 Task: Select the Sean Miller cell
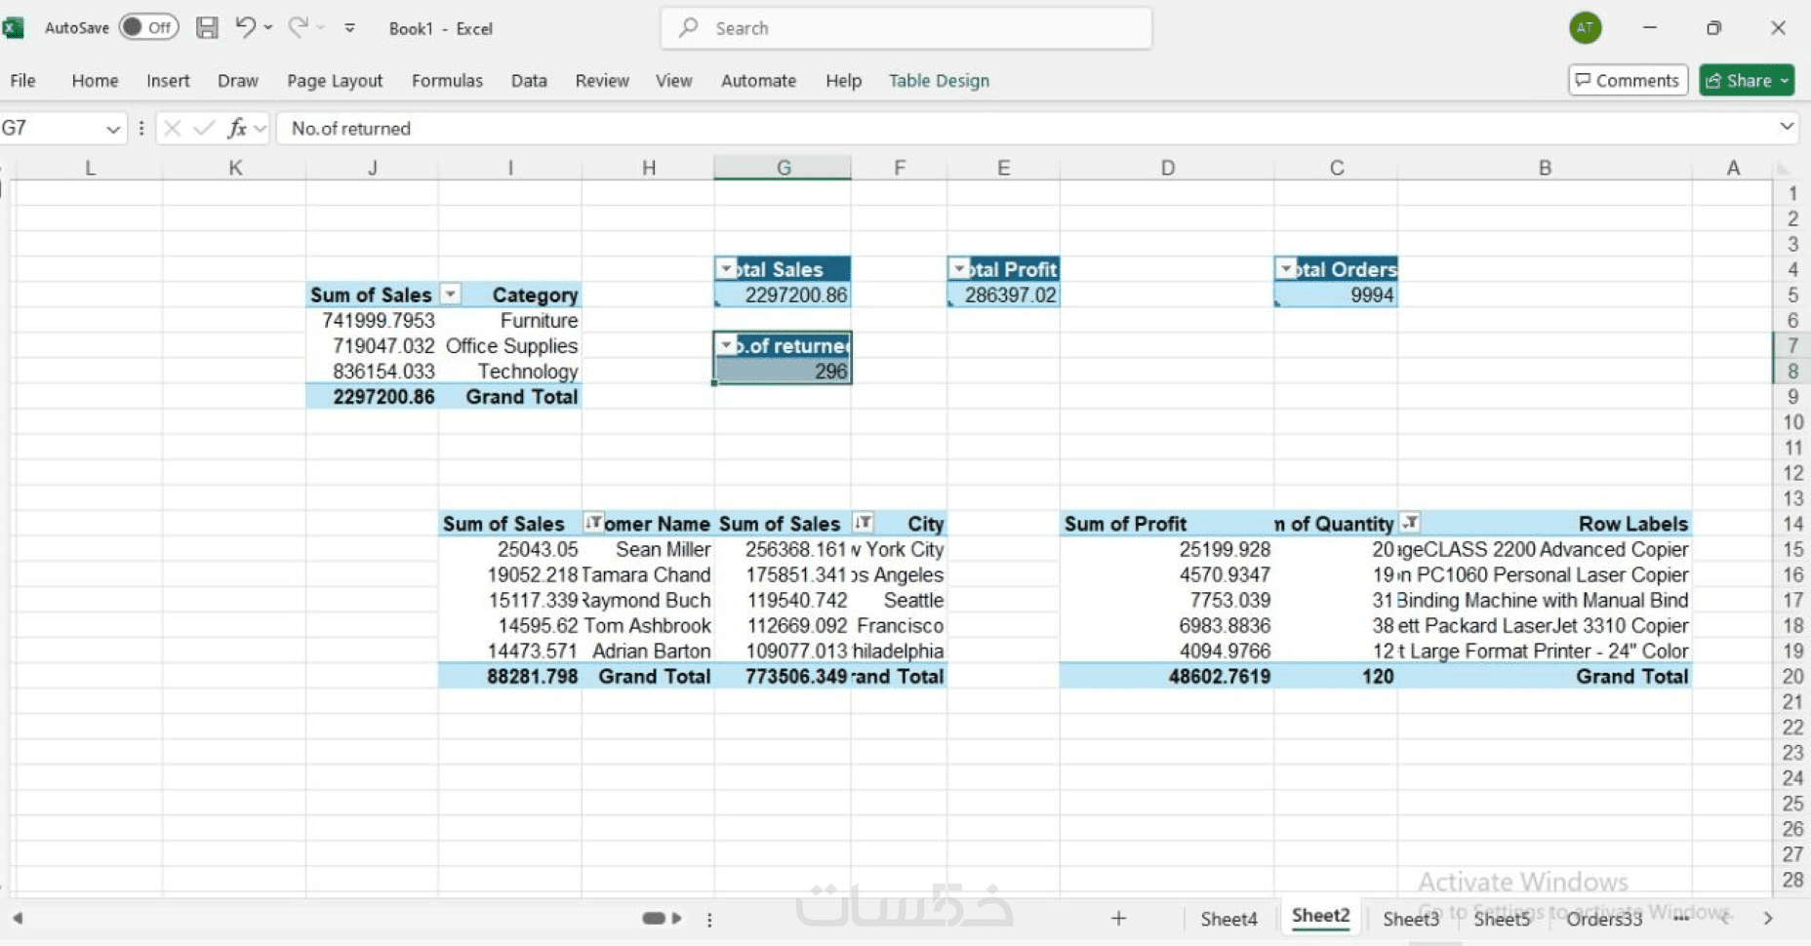[x=648, y=549]
